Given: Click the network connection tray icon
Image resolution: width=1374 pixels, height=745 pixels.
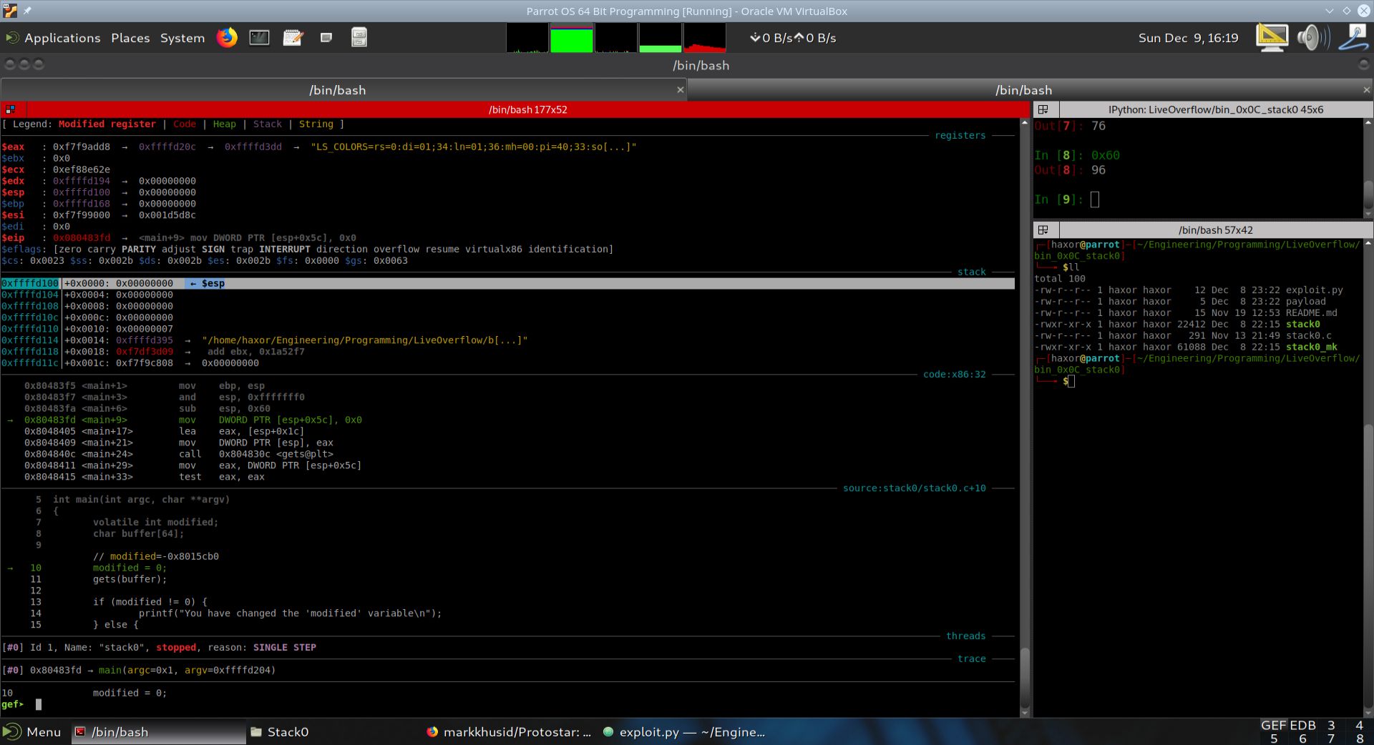Looking at the screenshot, I should point(1353,37).
